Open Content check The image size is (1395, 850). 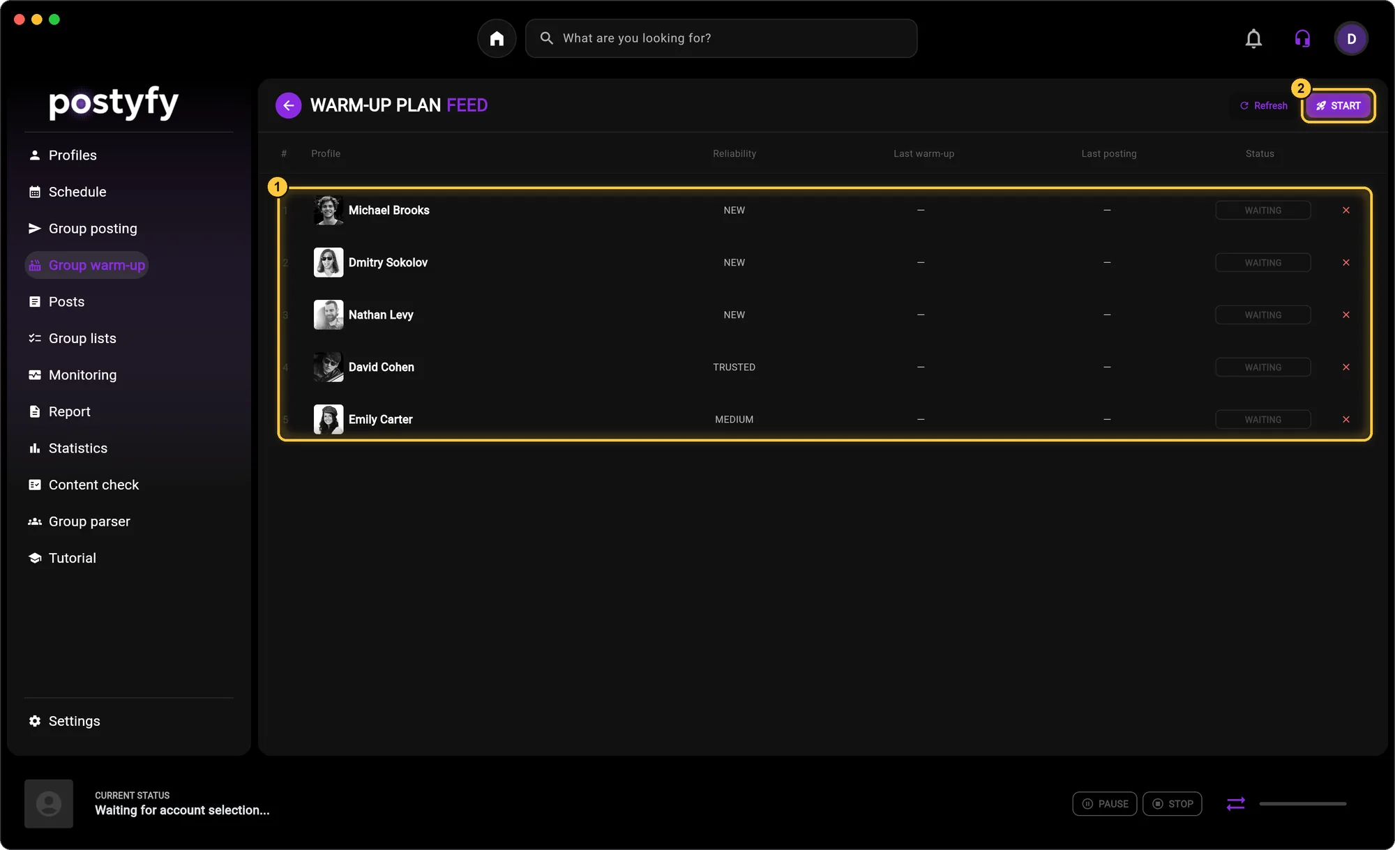83,485
